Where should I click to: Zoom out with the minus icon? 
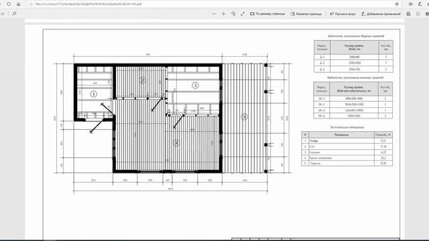pos(214,13)
